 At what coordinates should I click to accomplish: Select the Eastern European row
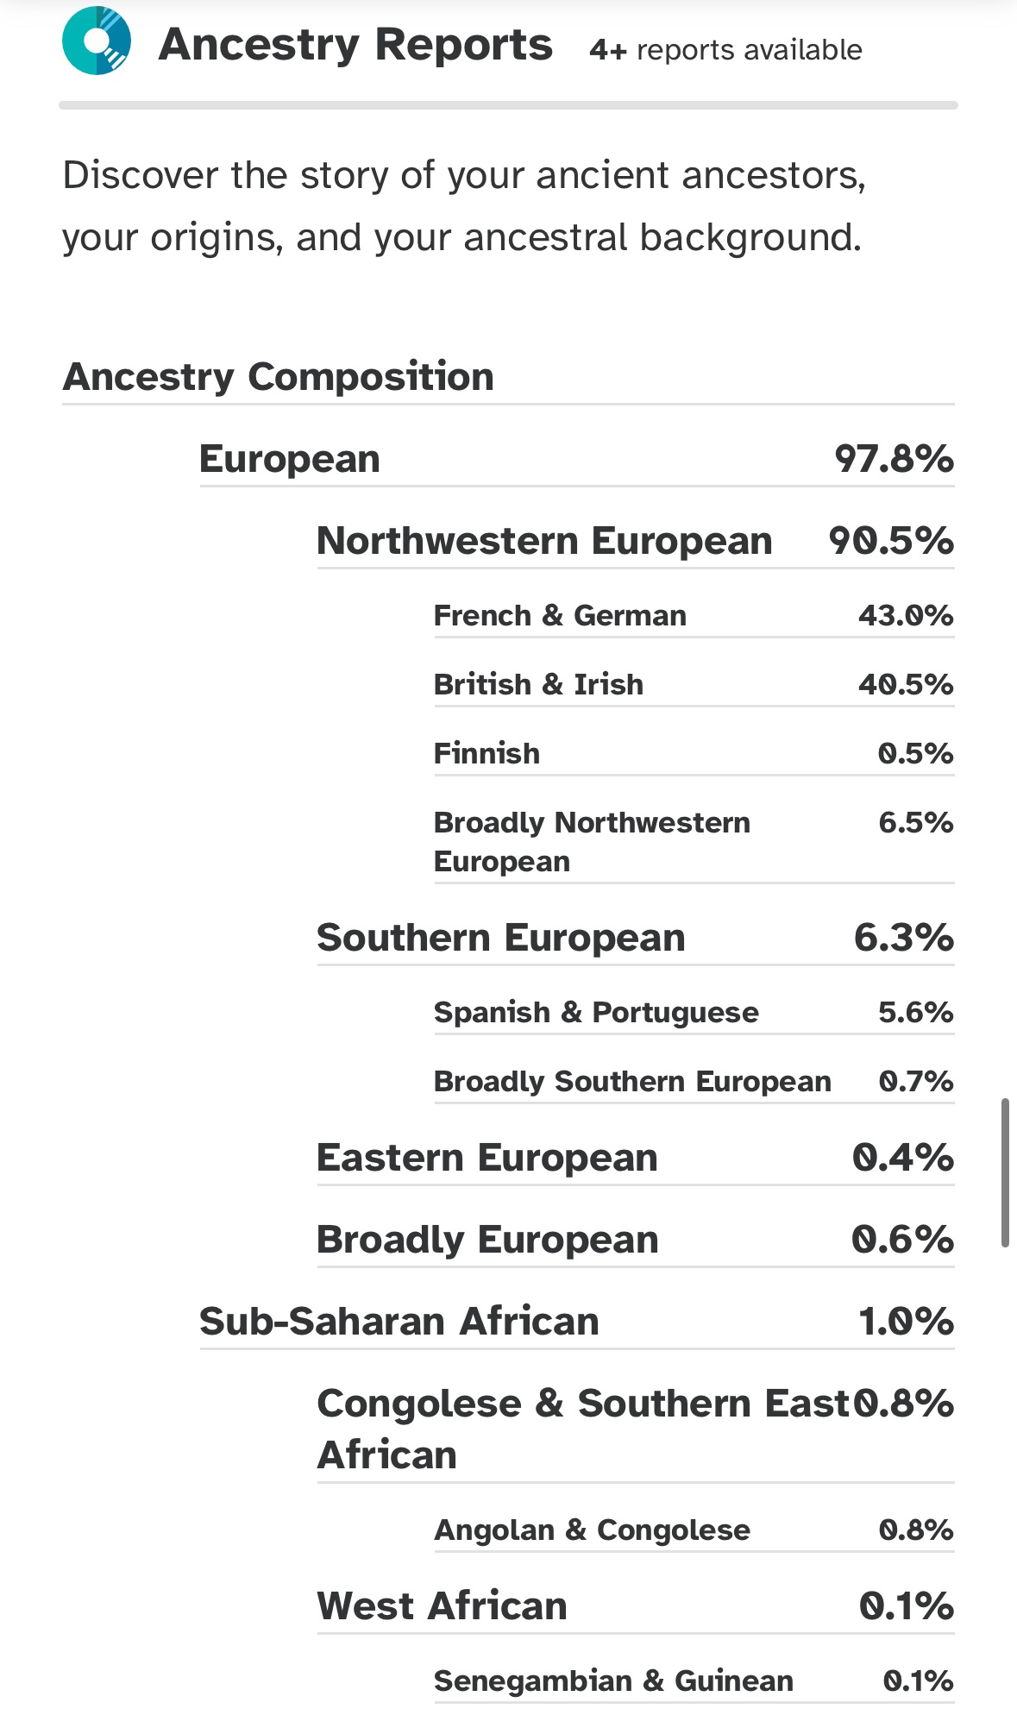(x=635, y=1158)
